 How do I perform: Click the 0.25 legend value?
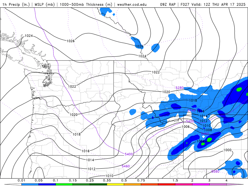tap(90, 180)
